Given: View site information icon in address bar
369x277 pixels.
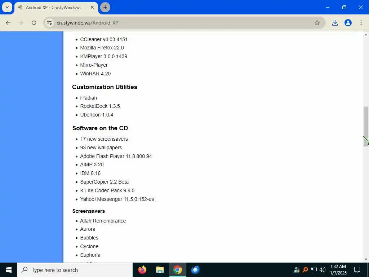Looking at the screenshot, I should tap(49, 23).
